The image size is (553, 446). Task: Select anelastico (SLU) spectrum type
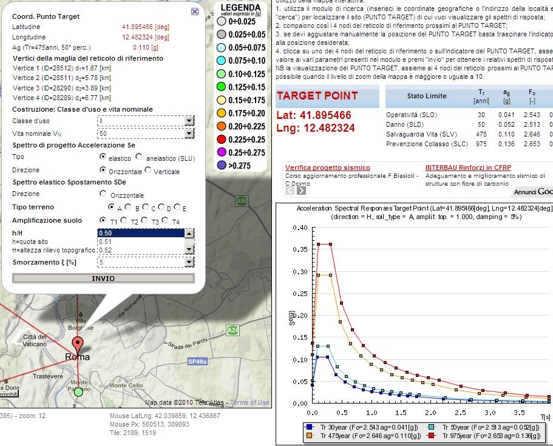pyautogui.click(x=139, y=156)
